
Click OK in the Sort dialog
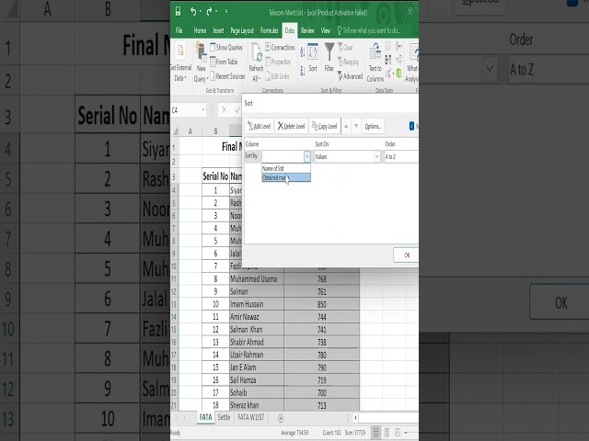click(406, 255)
